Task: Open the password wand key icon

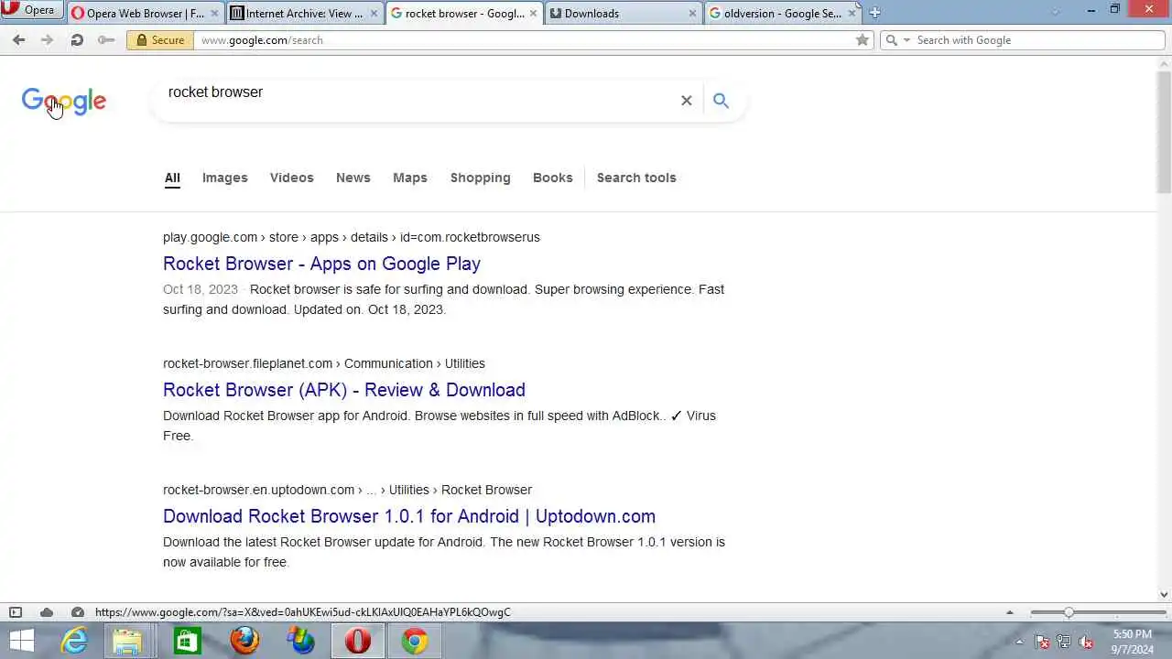Action: [x=106, y=40]
